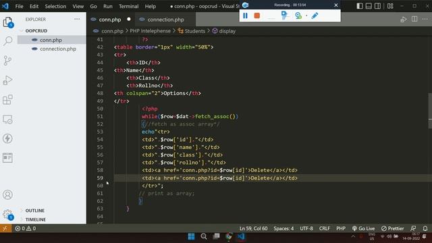Open notifications bell in status bar

point(425,228)
